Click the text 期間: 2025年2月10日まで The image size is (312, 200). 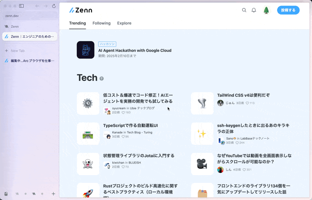117,56
